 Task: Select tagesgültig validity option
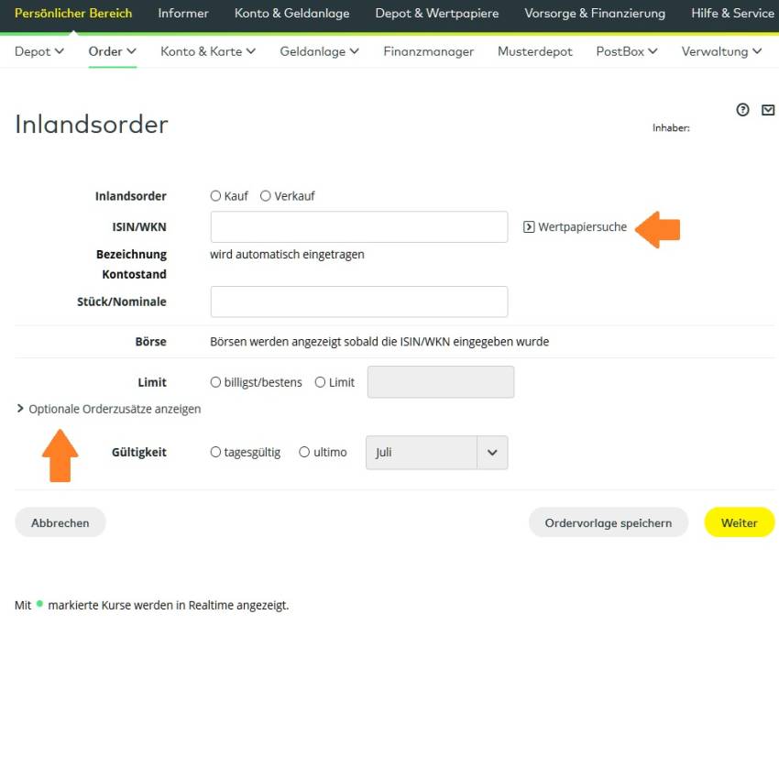point(216,452)
